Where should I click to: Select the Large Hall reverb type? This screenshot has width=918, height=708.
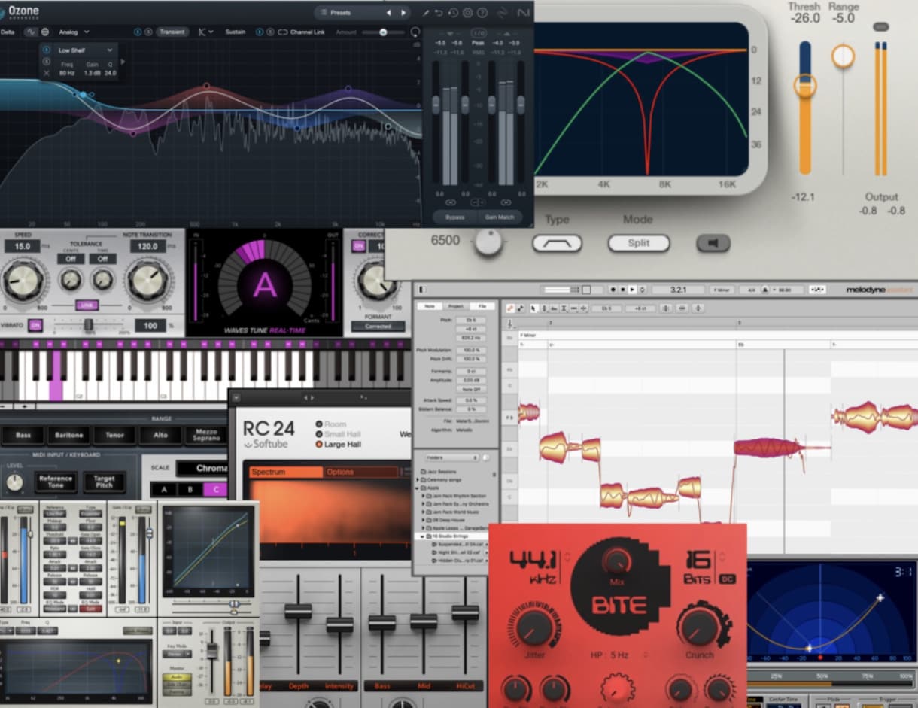(x=338, y=444)
